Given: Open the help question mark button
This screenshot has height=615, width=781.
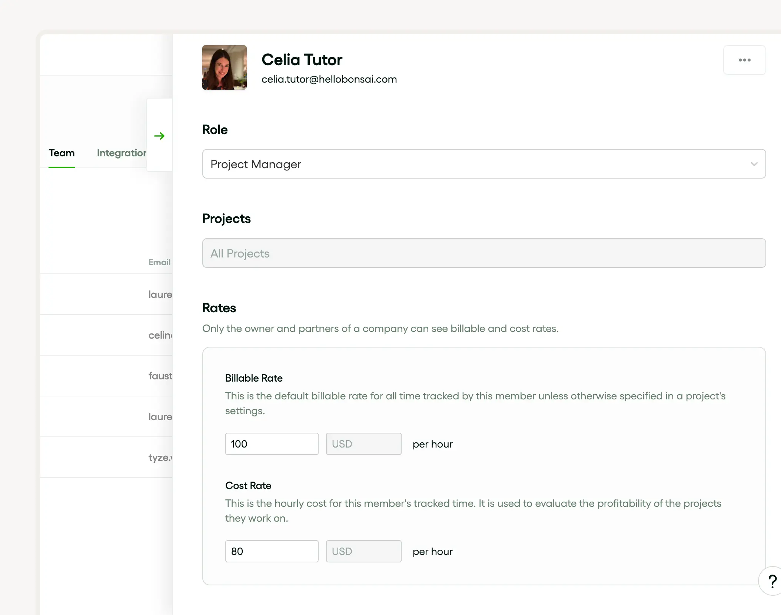Looking at the screenshot, I should [x=772, y=581].
